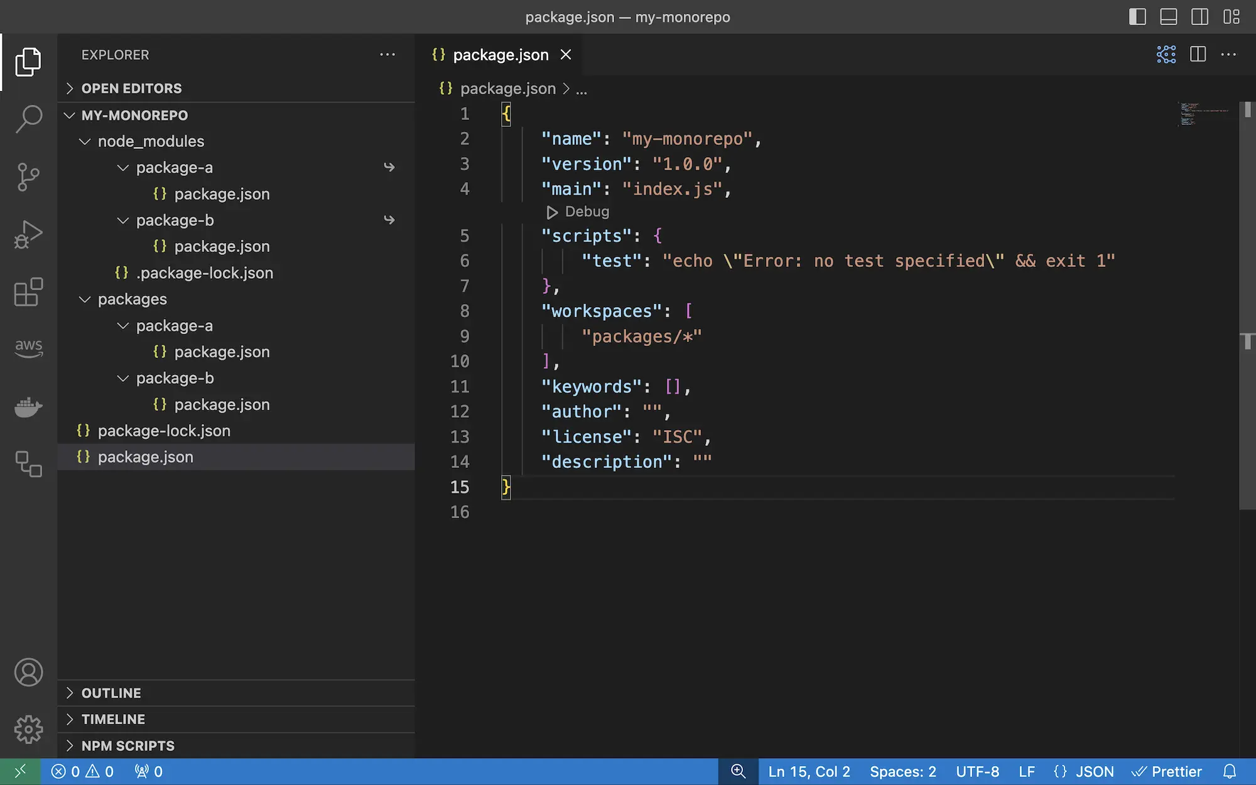Open notifications bell
The image size is (1256, 785).
[x=1230, y=772]
